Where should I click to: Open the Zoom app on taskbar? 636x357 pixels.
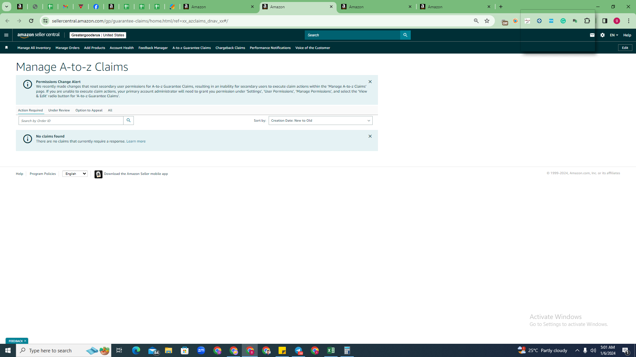201,350
